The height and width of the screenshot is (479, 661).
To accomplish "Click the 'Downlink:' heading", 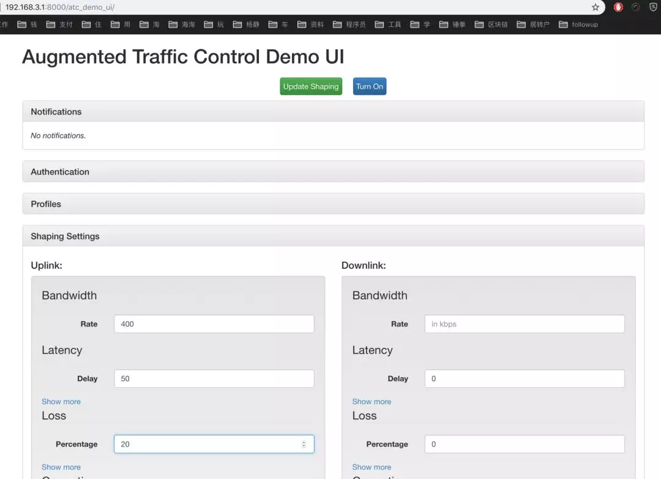I will pyautogui.click(x=364, y=265).
